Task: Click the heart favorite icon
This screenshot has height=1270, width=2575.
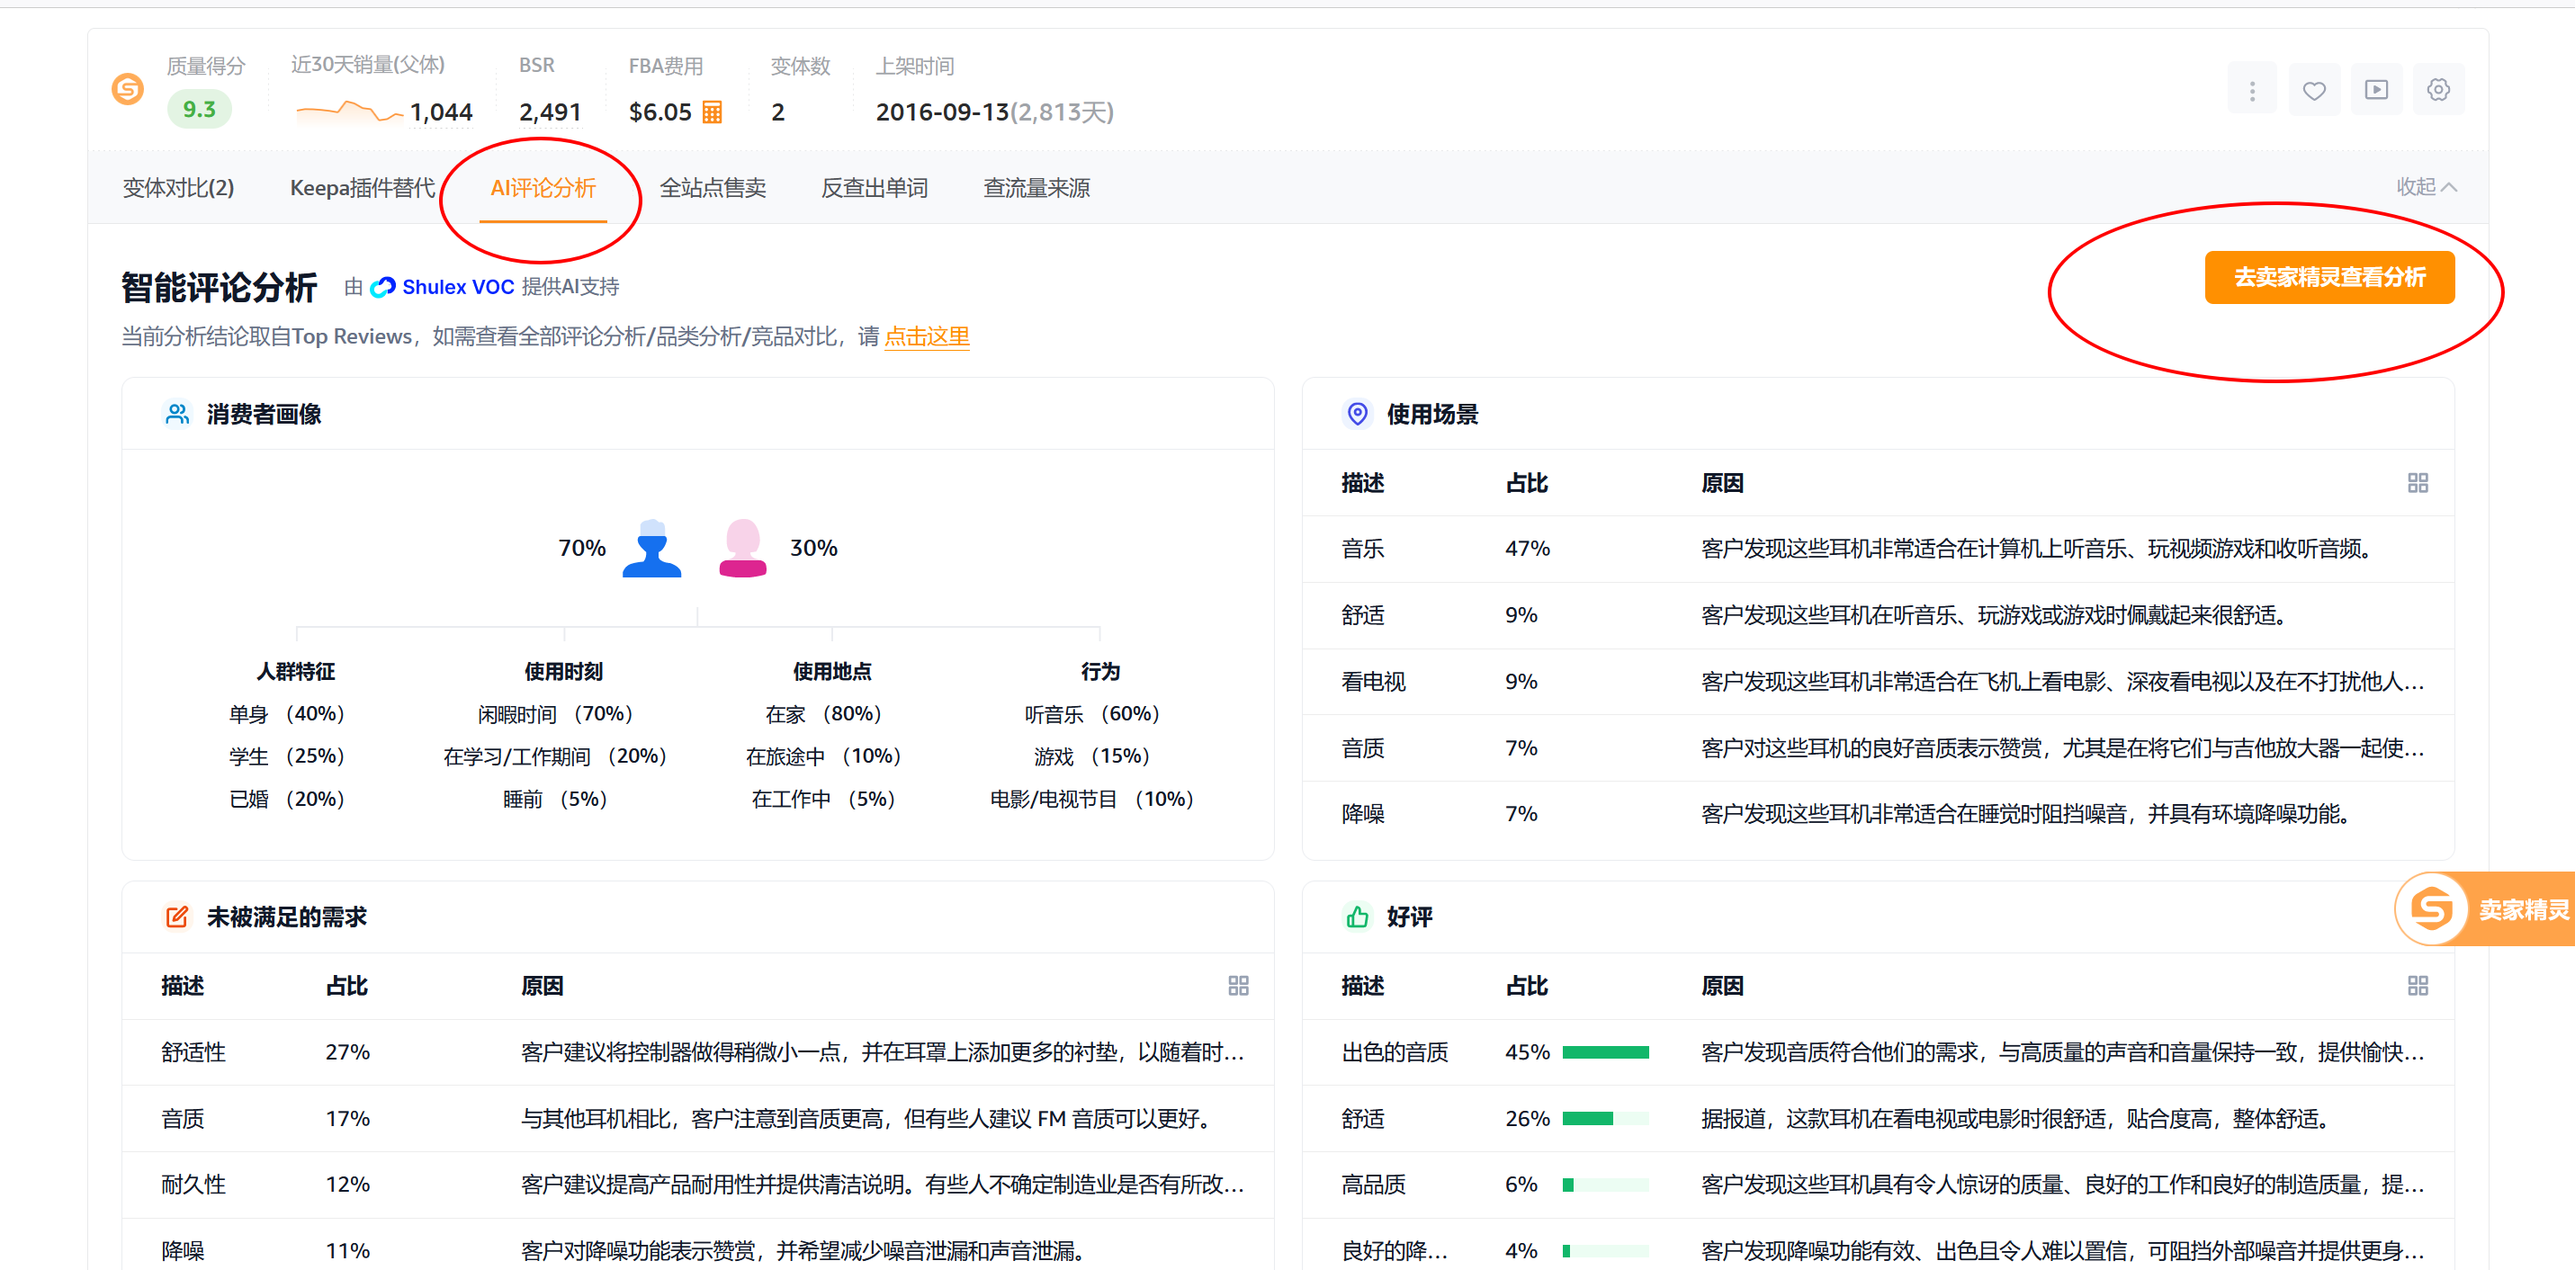Action: click(x=2313, y=91)
